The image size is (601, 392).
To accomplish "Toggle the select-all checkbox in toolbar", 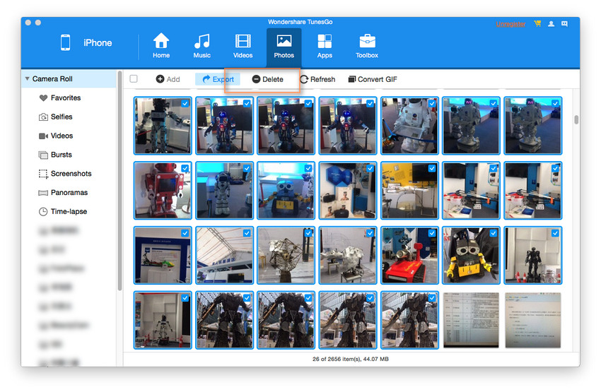I will (x=134, y=79).
